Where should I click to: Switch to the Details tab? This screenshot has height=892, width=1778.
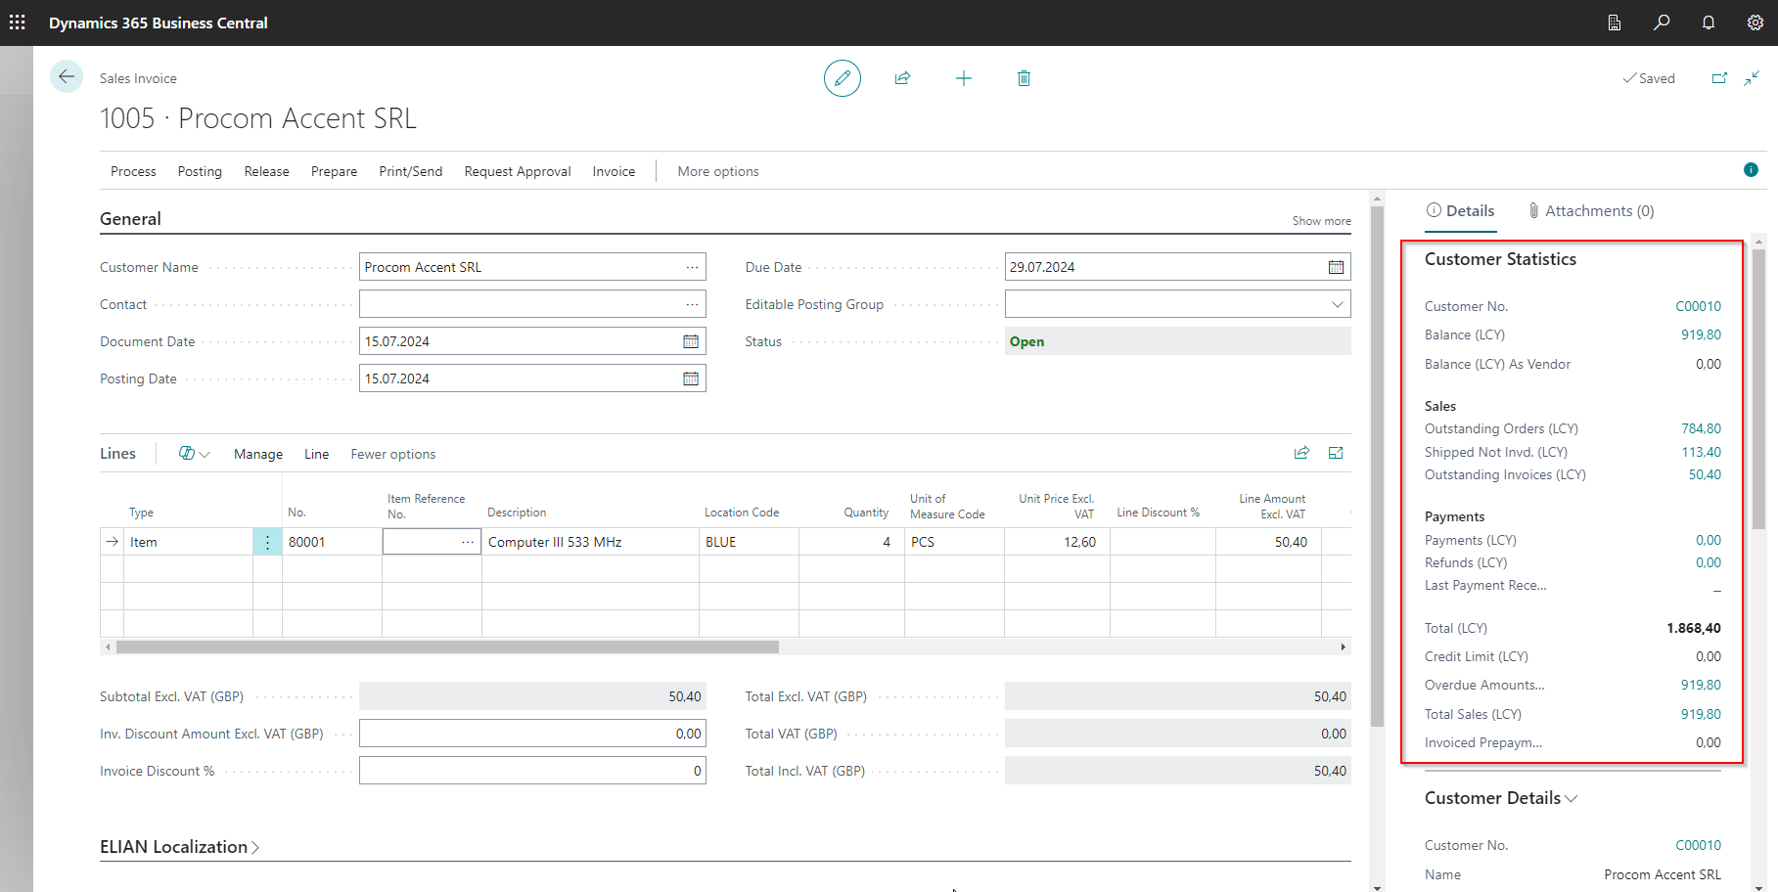click(x=1460, y=210)
